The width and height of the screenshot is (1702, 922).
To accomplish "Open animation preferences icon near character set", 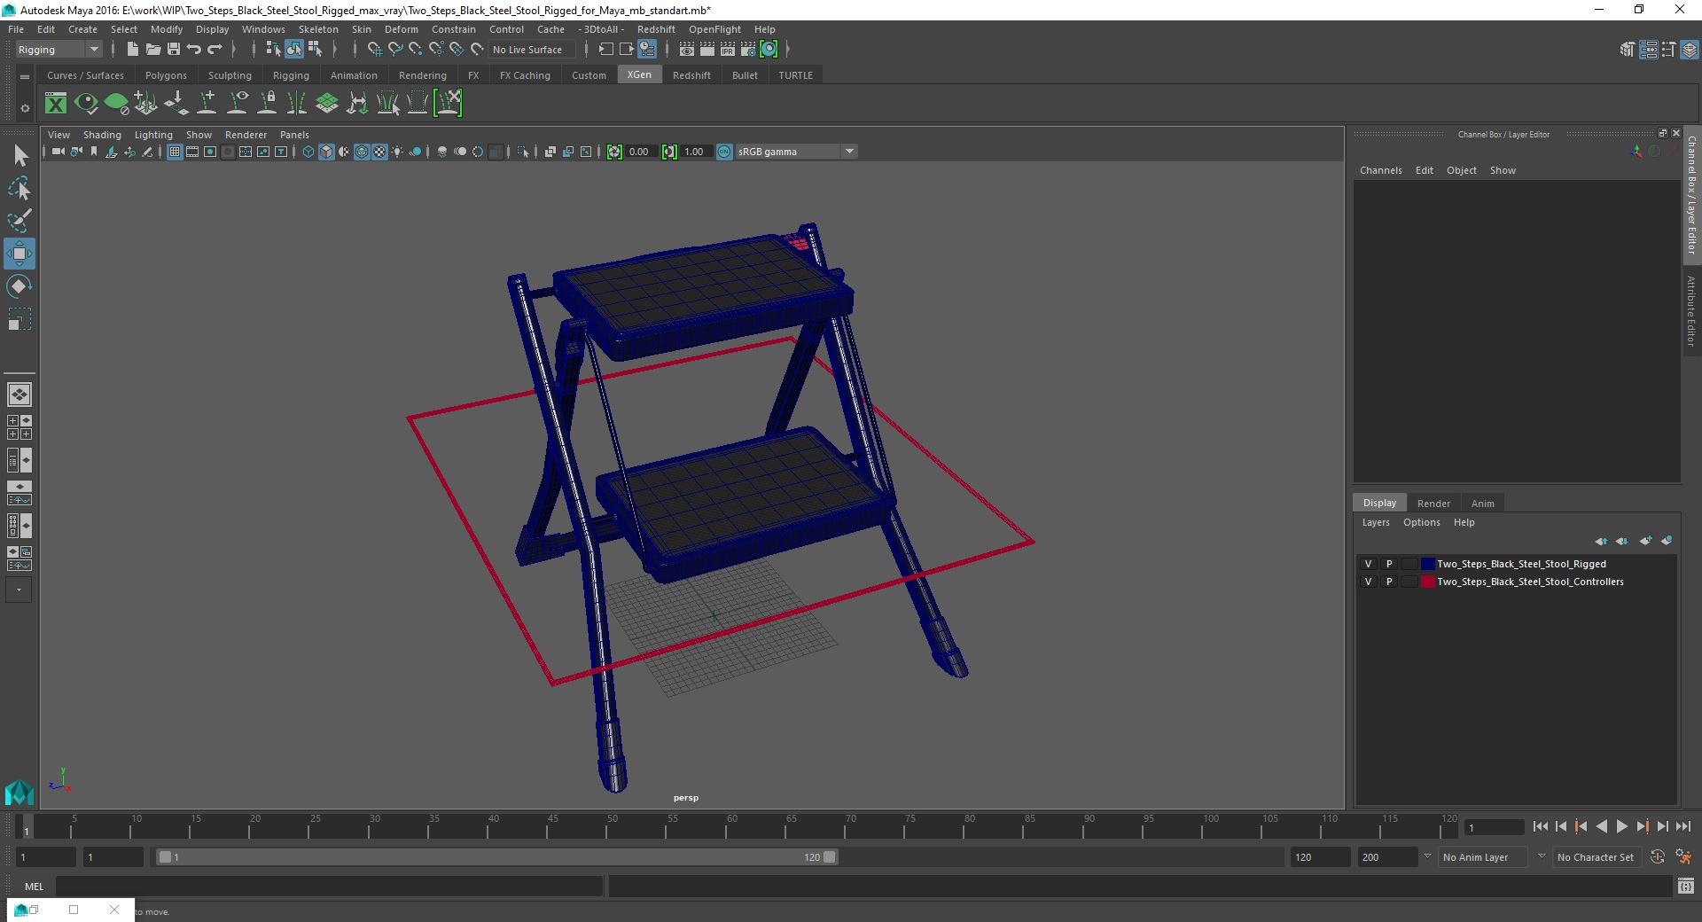I will point(1683,857).
